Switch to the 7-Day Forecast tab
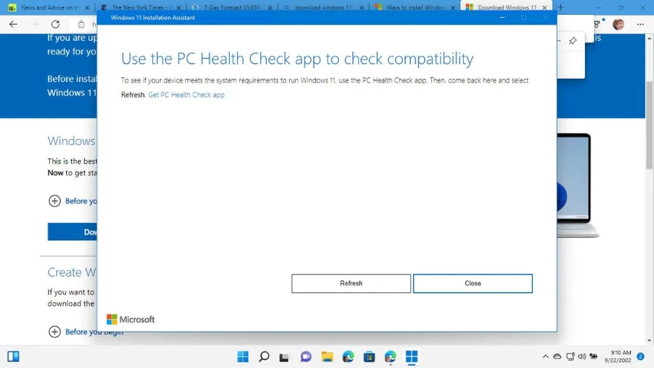 coord(231,7)
